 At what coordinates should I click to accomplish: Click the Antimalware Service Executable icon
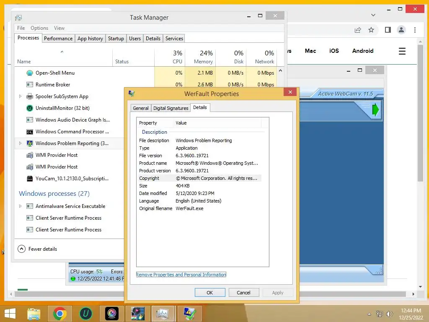[x=30, y=206]
